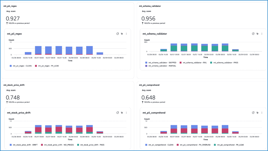Toggle mt_schema_validator - SKIPPED legend swatch
The image size is (268, 151).
(x=146, y=63)
